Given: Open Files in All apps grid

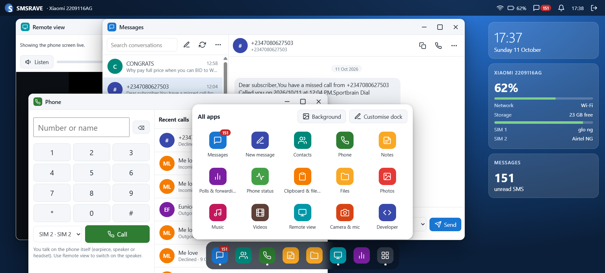Looking at the screenshot, I should (345, 177).
